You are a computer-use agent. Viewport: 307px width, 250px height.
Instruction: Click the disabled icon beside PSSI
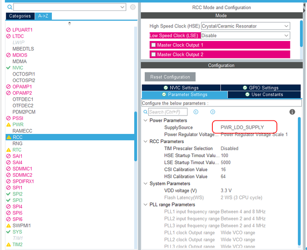8,118
